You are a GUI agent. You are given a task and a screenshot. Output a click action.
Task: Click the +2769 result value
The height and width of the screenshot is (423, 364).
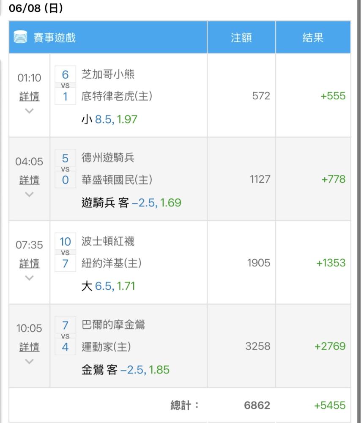330,346
